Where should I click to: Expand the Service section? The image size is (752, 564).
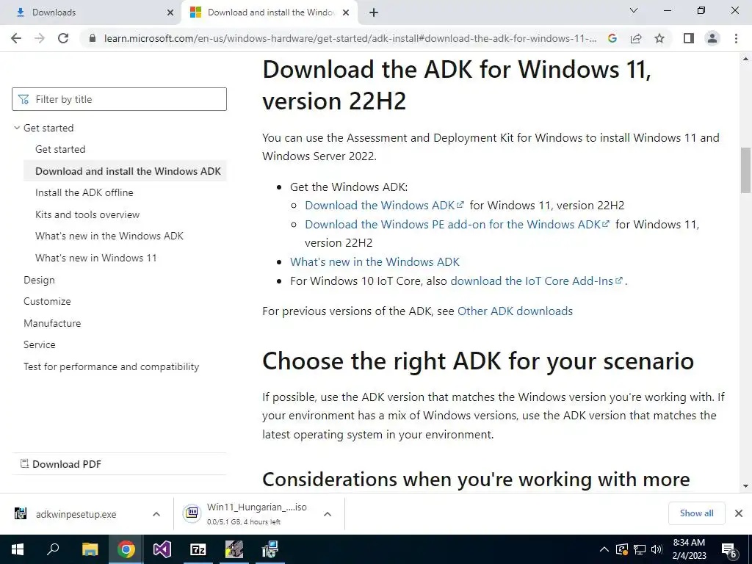(40, 345)
